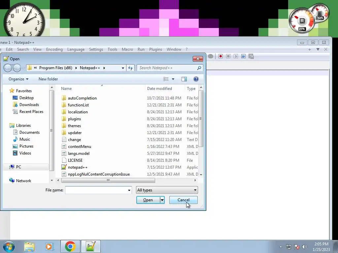The image size is (338, 253).
Task: Click the refresh icon beside address bar
Action: click(130, 68)
